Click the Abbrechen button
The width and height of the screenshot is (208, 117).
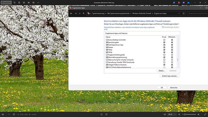pyautogui.click(x=174, y=87)
